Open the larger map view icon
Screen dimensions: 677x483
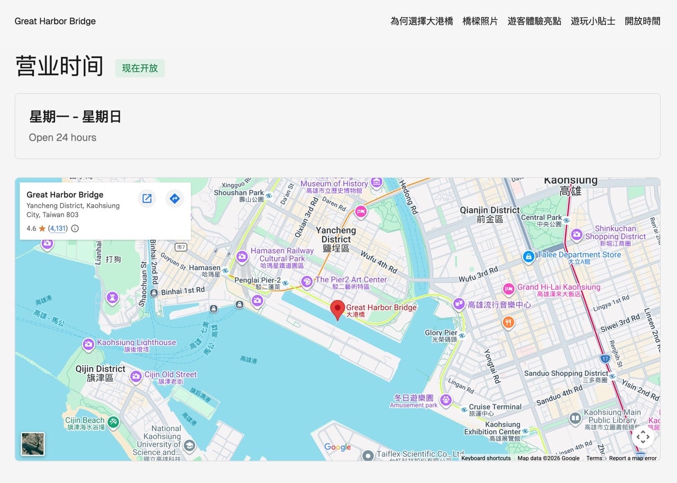pyautogui.click(x=147, y=199)
